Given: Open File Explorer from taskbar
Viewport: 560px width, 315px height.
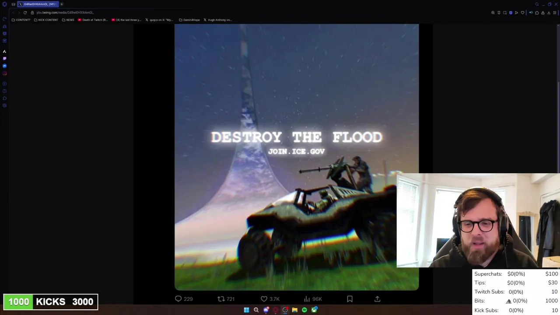Looking at the screenshot, I should pyautogui.click(x=294, y=310).
